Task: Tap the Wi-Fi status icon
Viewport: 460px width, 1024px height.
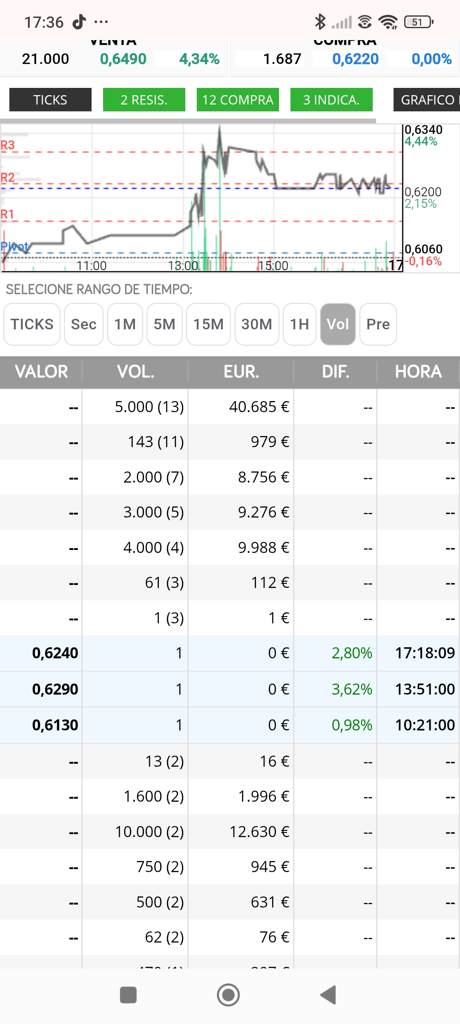Action: [x=388, y=22]
